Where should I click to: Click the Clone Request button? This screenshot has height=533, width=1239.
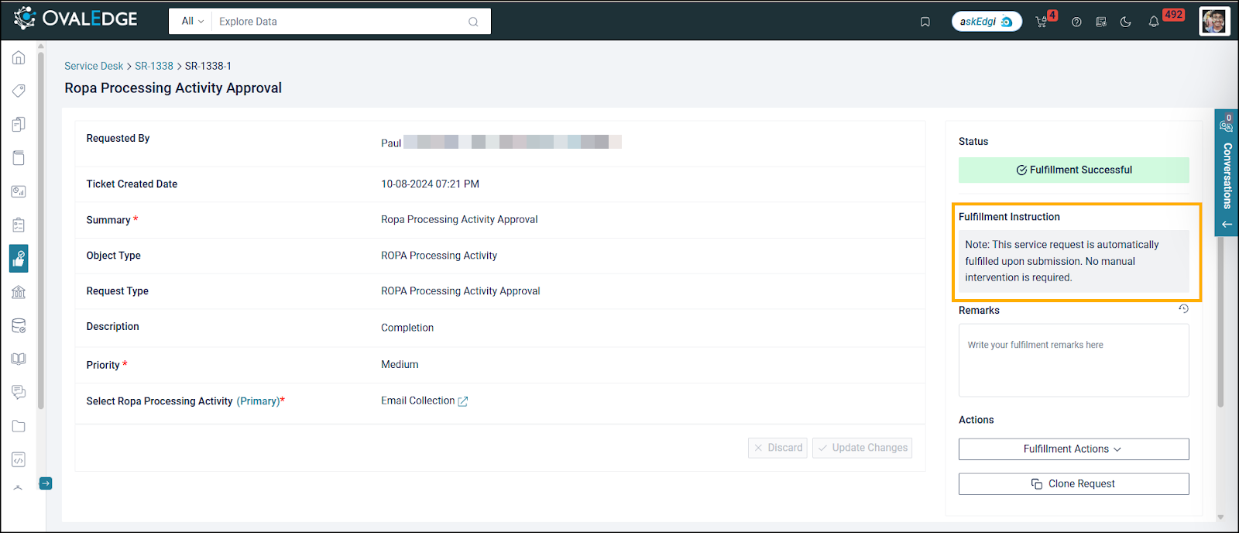[x=1073, y=484]
